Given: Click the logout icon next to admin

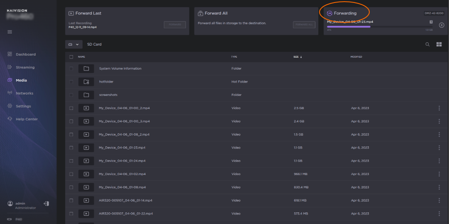Looking at the screenshot, I should (x=46, y=204).
